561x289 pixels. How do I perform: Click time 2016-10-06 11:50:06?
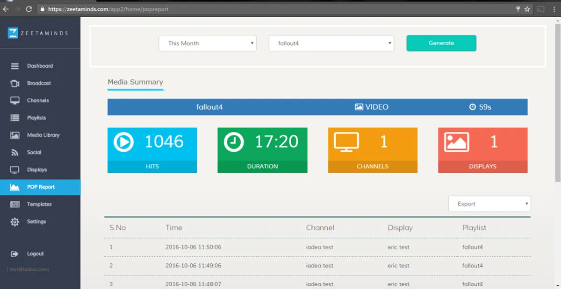point(194,247)
